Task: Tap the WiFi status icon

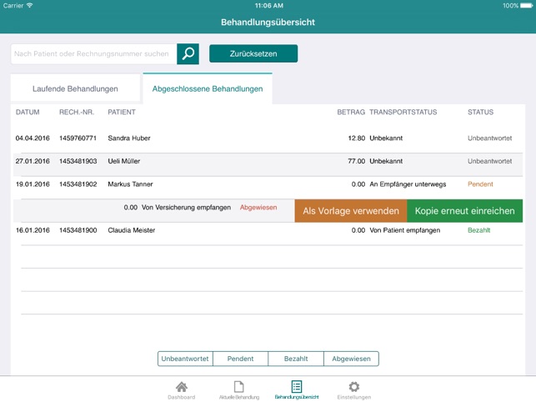Action: [x=30, y=5]
